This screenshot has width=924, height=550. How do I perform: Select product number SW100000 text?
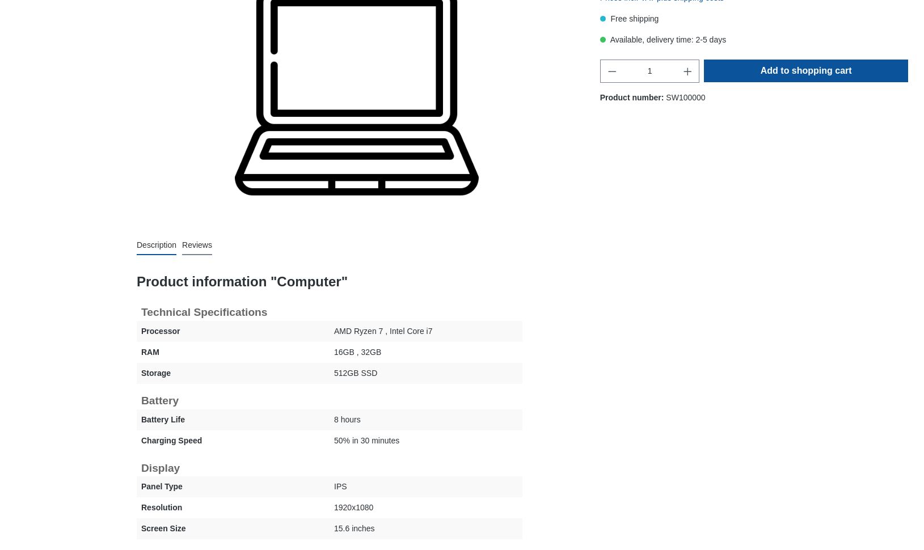coord(685,98)
